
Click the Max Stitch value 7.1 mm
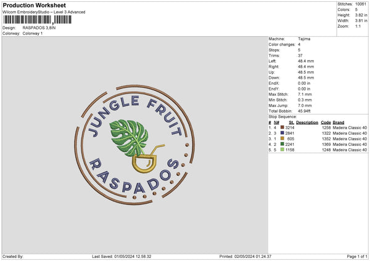(x=305, y=94)
